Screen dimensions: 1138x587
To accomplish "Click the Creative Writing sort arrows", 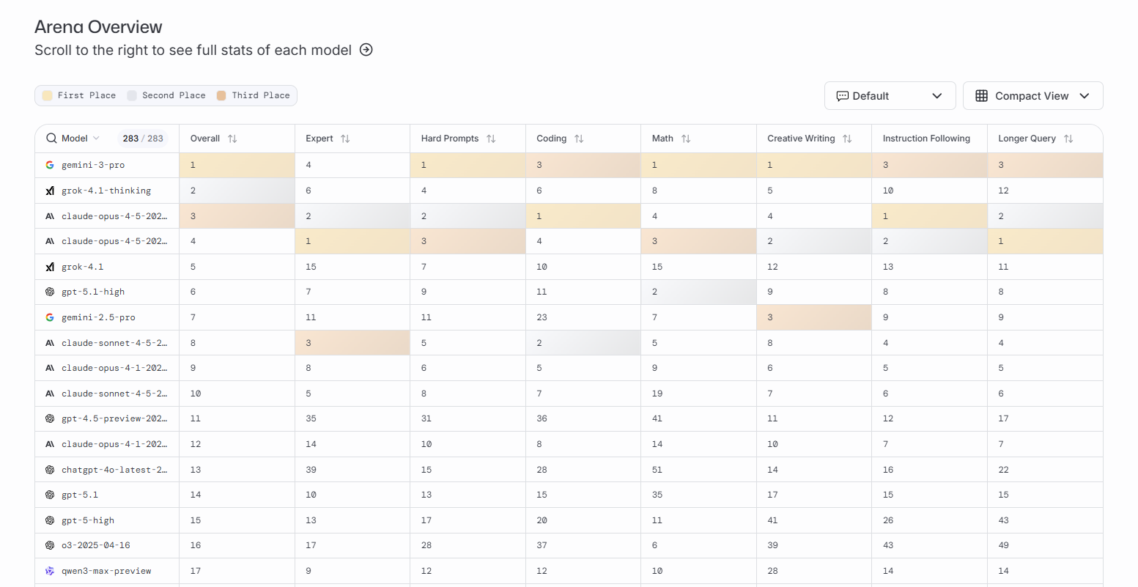I will pyautogui.click(x=847, y=139).
